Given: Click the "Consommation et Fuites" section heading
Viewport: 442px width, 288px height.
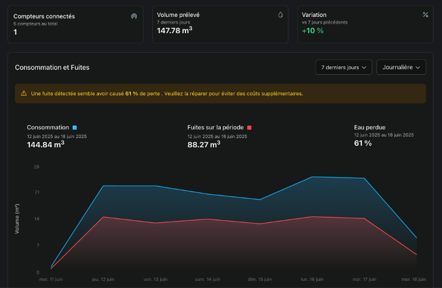Looking at the screenshot, I should [52, 67].
